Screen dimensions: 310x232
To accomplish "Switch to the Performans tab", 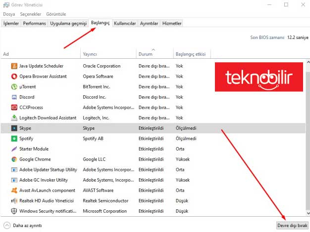I will coord(34,24).
